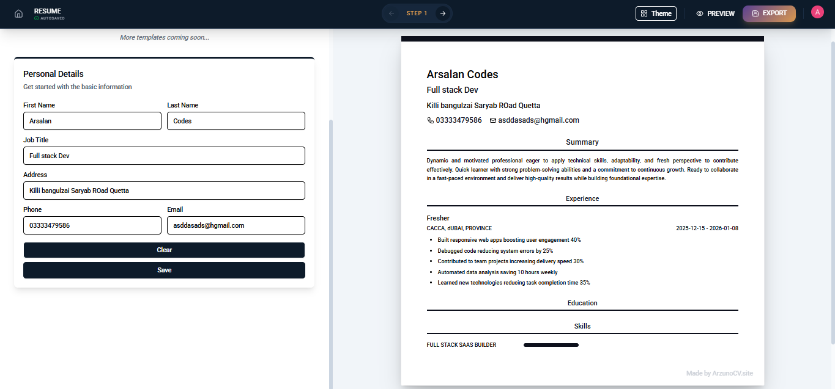Click the preview email address text
835x389 pixels.
(x=538, y=120)
